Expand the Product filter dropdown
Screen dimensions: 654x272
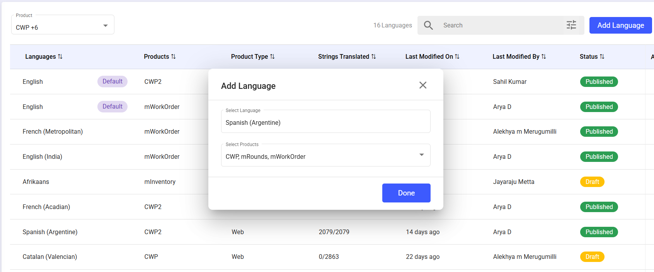(105, 26)
